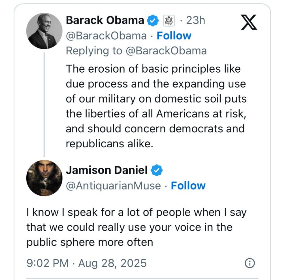
Task: Visit the @BarackObama handle under the name
Action: pyautogui.click(x=106, y=36)
